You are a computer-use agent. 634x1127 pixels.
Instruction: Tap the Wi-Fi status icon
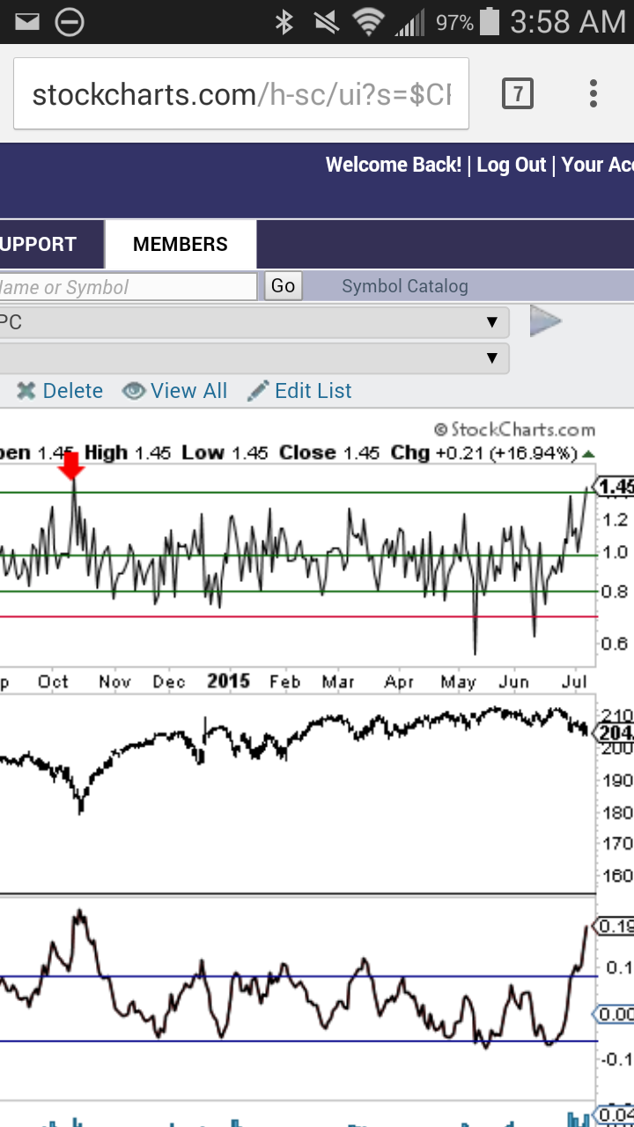pos(366,22)
